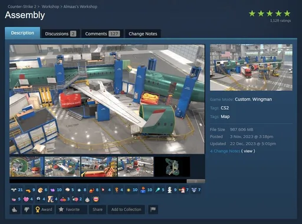This screenshot has width=302, height=224.
Task: Click the thumbs up rate icon
Action: click(x=15, y=209)
